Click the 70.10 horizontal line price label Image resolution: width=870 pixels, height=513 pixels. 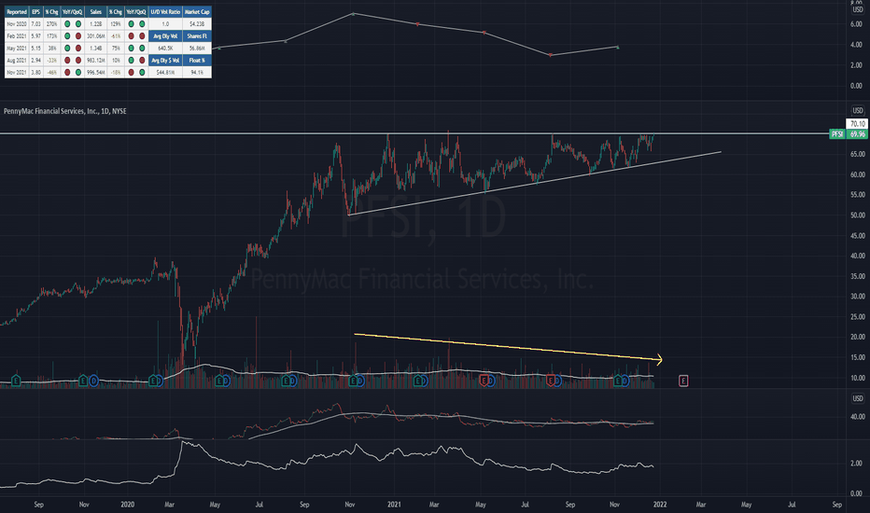(857, 124)
